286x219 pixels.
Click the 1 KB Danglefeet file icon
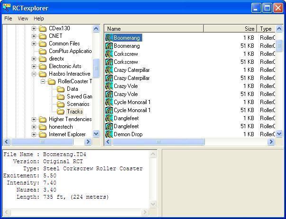[109, 118]
